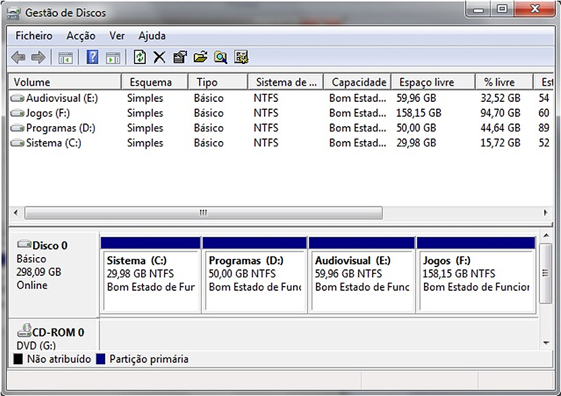Click the show/hide console tree icon
Screen dimensions: 561x396
click(x=65, y=57)
